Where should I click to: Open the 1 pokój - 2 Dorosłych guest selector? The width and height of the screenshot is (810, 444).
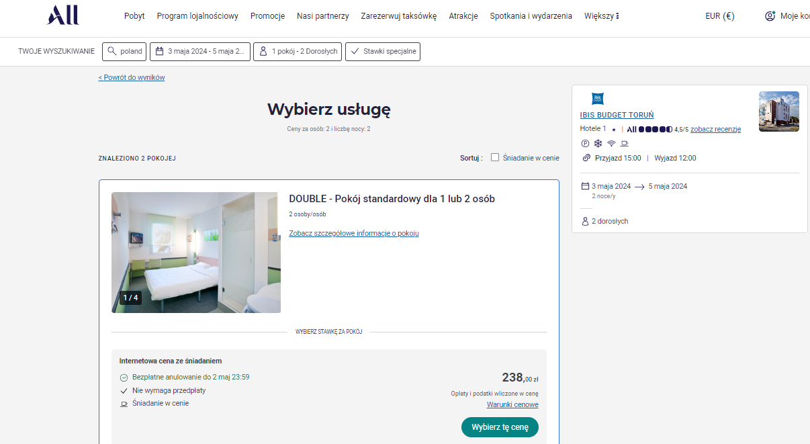pos(298,52)
